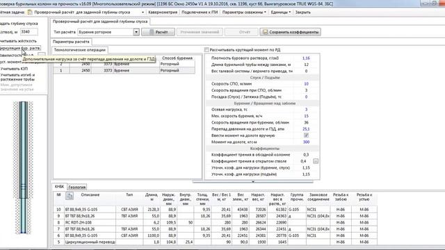The height and width of the screenshot is (250, 445).
Task: Collapse the parameters panel using the bottom arrow
Action: (253, 181)
